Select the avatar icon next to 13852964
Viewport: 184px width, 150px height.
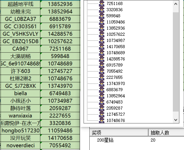tap(102, 96)
